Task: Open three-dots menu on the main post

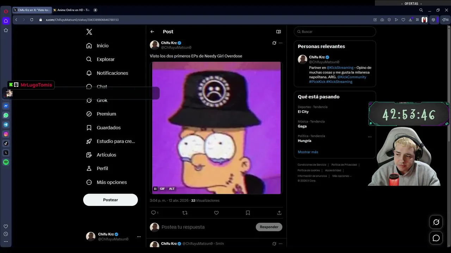Action: [280, 43]
